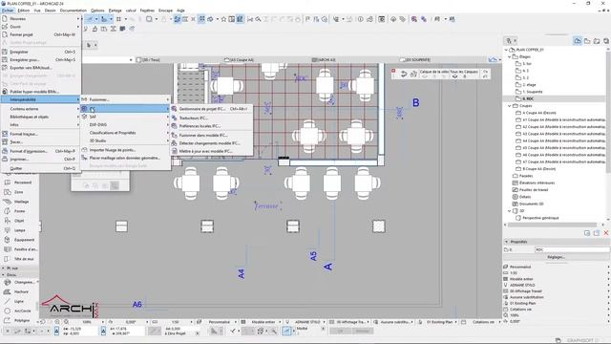Select 1. Soupente story in Navigator

pos(532,92)
